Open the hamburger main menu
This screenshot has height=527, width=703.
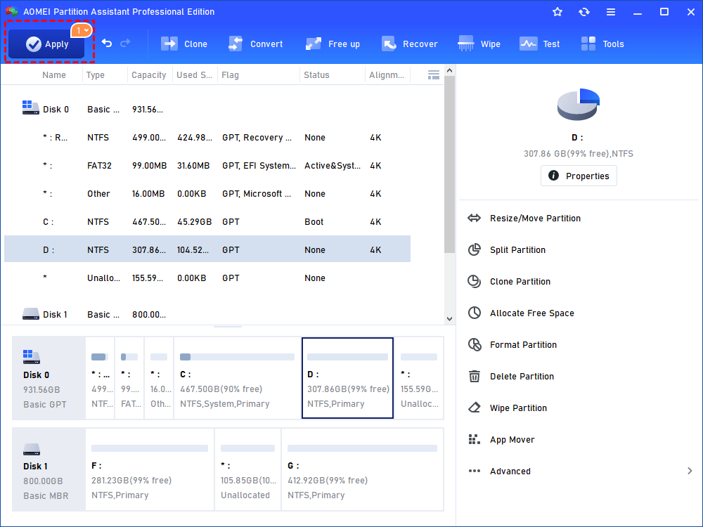[x=611, y=12]
